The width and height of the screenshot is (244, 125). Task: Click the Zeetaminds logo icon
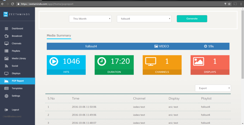click(6, 14)
